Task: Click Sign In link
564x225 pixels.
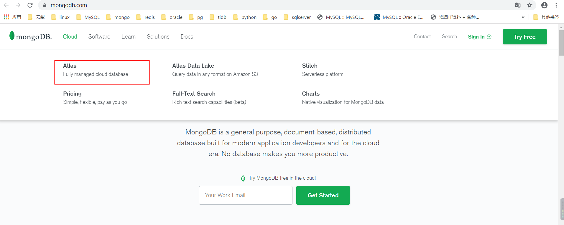Action: tap(480, 37)
